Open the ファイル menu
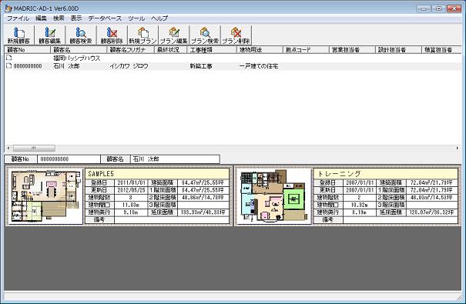This screenshot has height=304, width=466. pyautogui.click(x=18, y=18)
